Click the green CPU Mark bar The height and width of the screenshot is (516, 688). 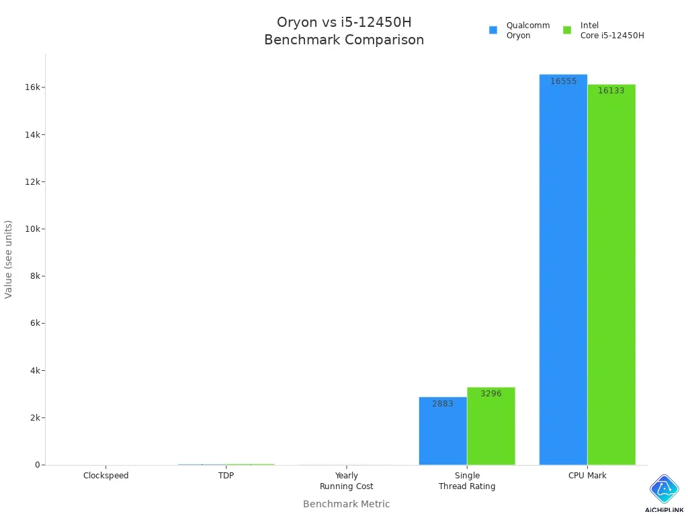point(611,275)
